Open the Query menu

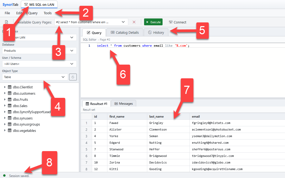coord(33,13)
